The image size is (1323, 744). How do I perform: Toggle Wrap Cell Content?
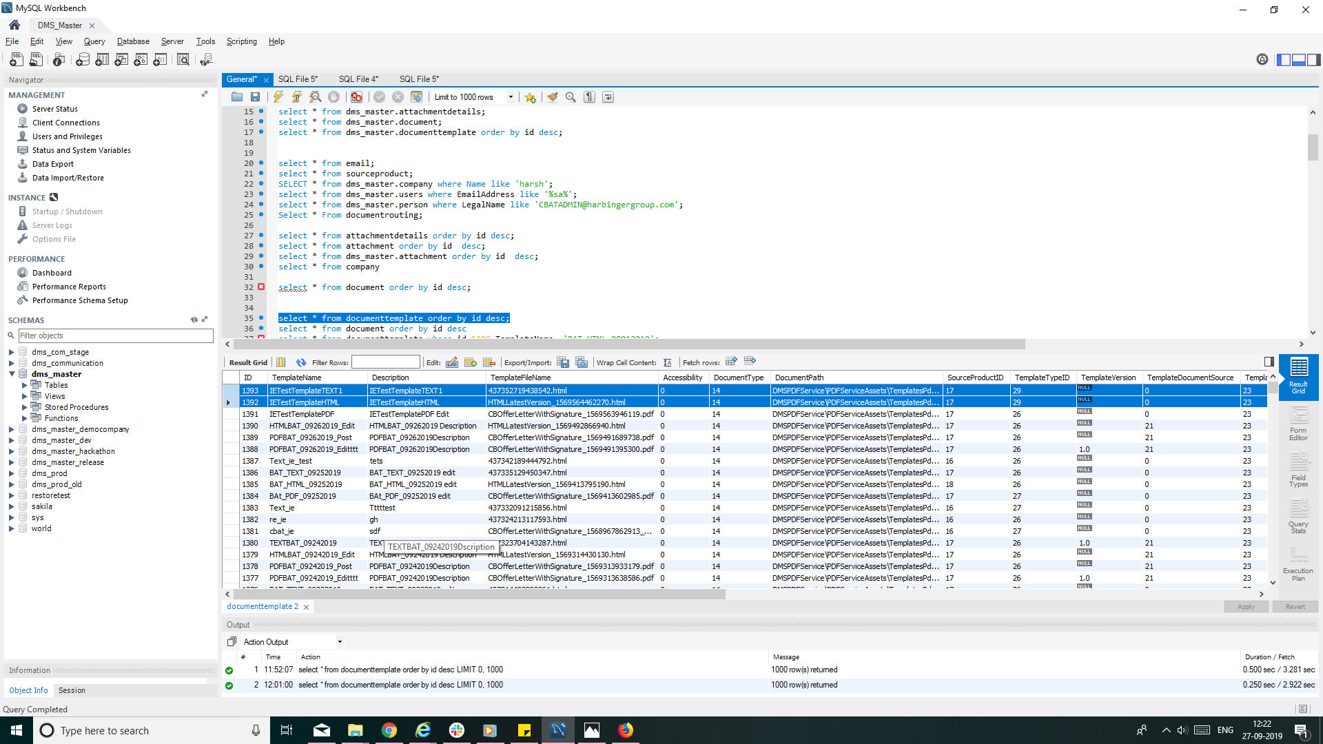click(x=667, y=362)
